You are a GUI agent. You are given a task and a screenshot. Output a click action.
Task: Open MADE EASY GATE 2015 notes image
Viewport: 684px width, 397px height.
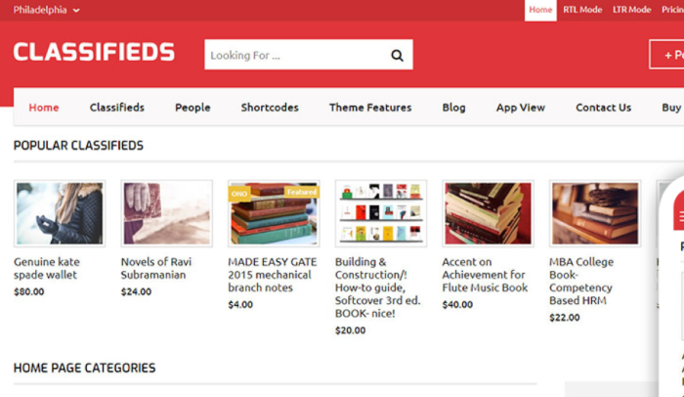tap(274, 213)
